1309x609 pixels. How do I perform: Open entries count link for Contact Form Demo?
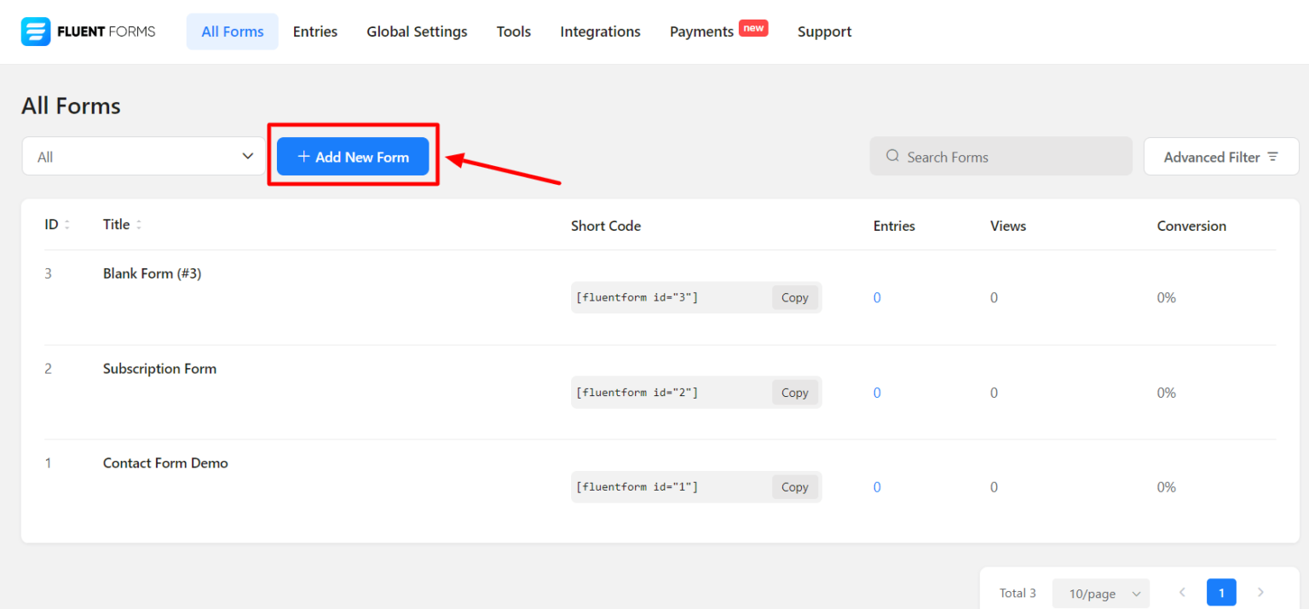point(877,486)
